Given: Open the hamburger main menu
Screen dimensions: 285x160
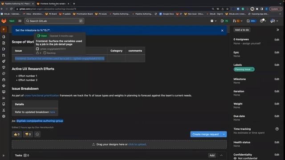Looking at the screenshot, I should pos(20,21).
